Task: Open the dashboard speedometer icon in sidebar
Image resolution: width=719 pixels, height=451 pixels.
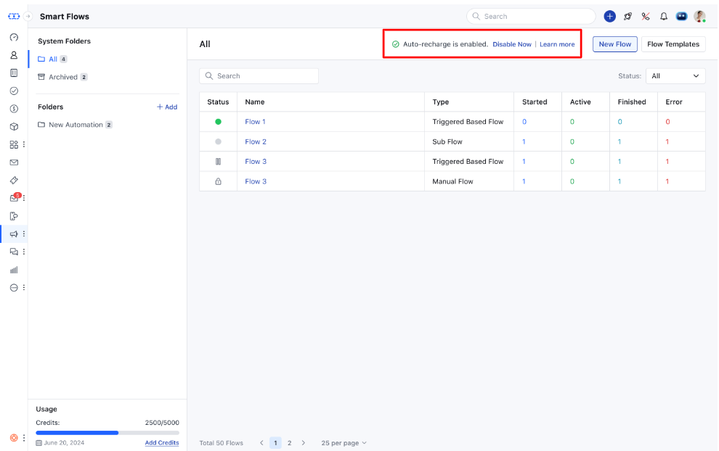Action: coord(14,37)
